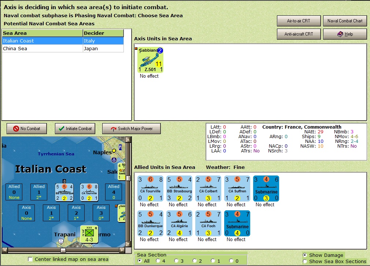Select the CA Algérie cruiser counter
Viewport: 370px width, 266px height.
point(180,223)
